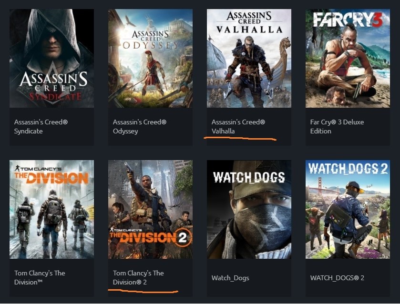Open Watch_Dogs cover art
The width and height of the screenshot is (400, 304).
249,209
